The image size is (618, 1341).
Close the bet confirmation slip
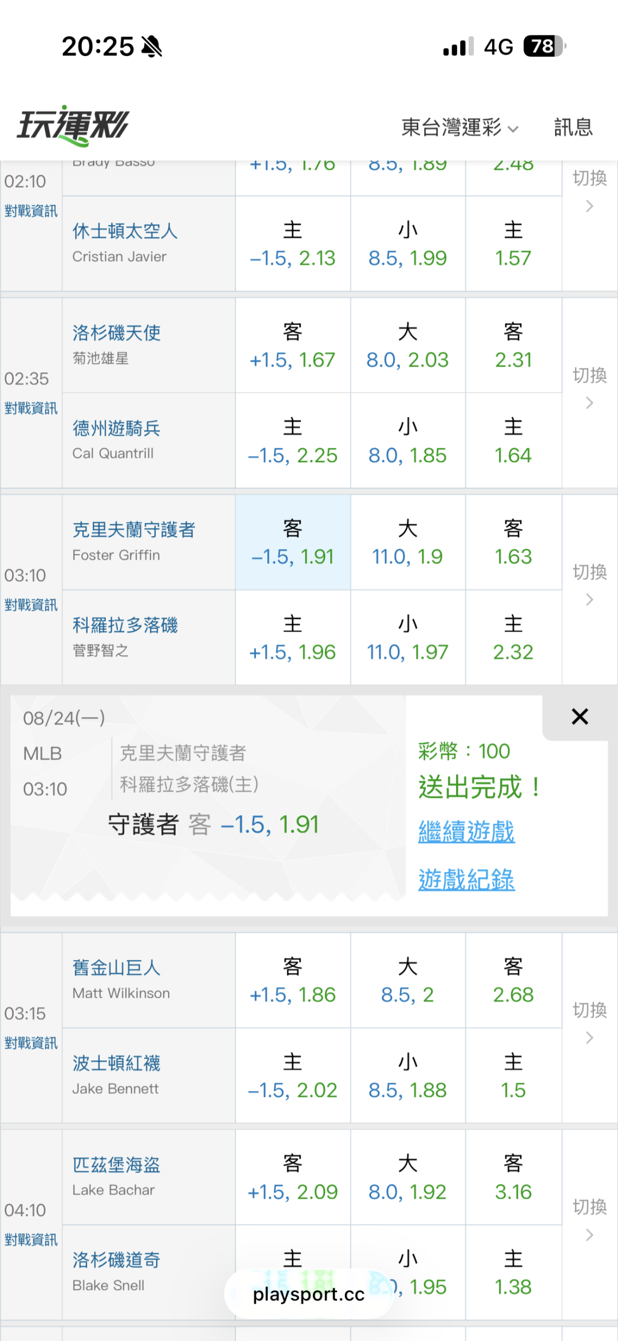tap(580, 717)
